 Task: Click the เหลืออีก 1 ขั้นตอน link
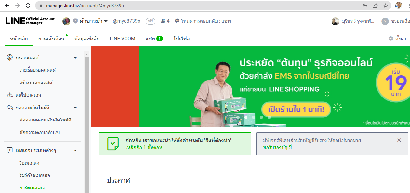(x=144, y=147)
